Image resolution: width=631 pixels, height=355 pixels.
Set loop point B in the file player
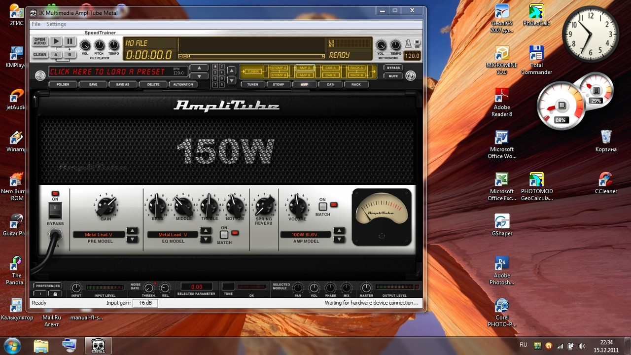(70, 55)
